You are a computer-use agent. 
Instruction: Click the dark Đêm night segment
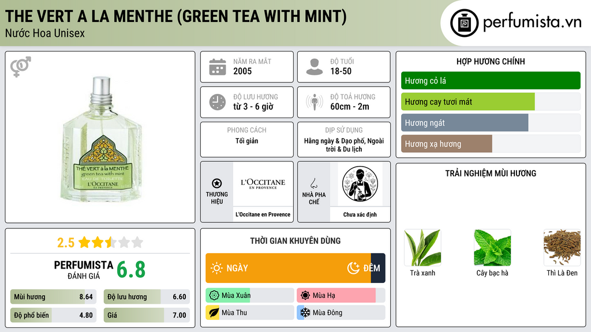(x=378, y=268)
